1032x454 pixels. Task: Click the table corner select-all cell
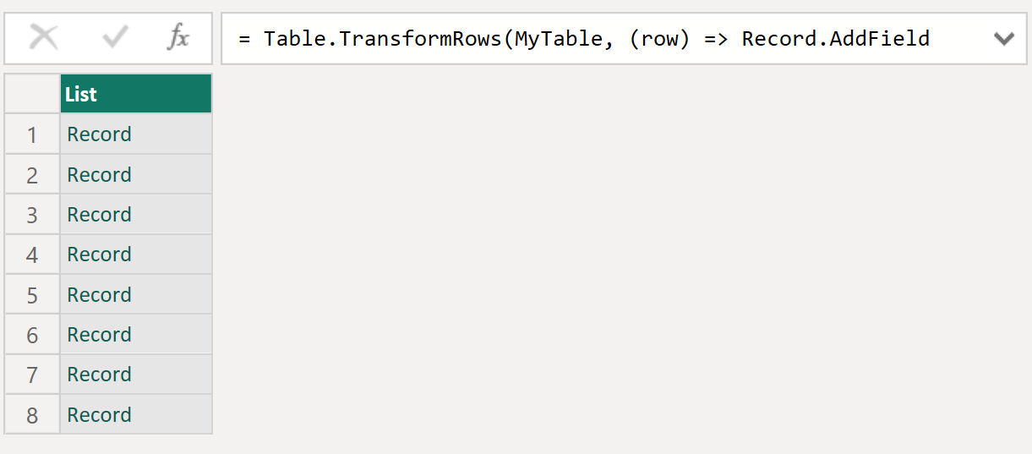(x=32, y=94)
